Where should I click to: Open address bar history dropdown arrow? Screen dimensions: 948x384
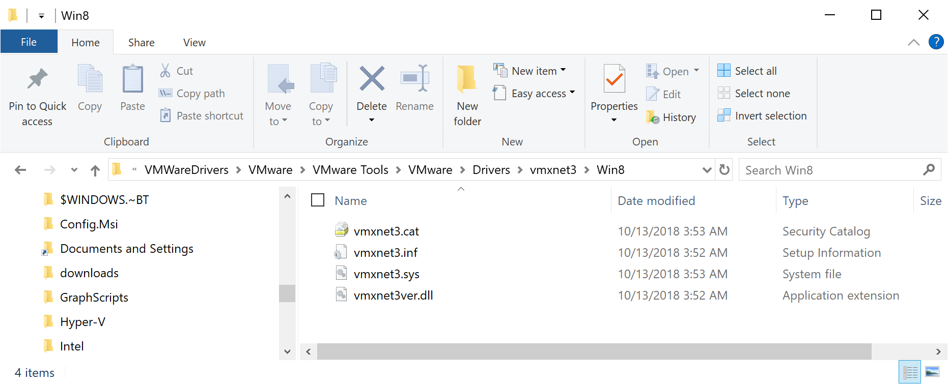pos(707,169)
